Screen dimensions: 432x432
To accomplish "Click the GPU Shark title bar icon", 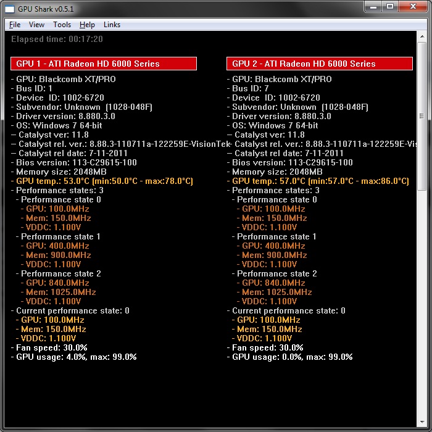I will [x=10, y=9].
